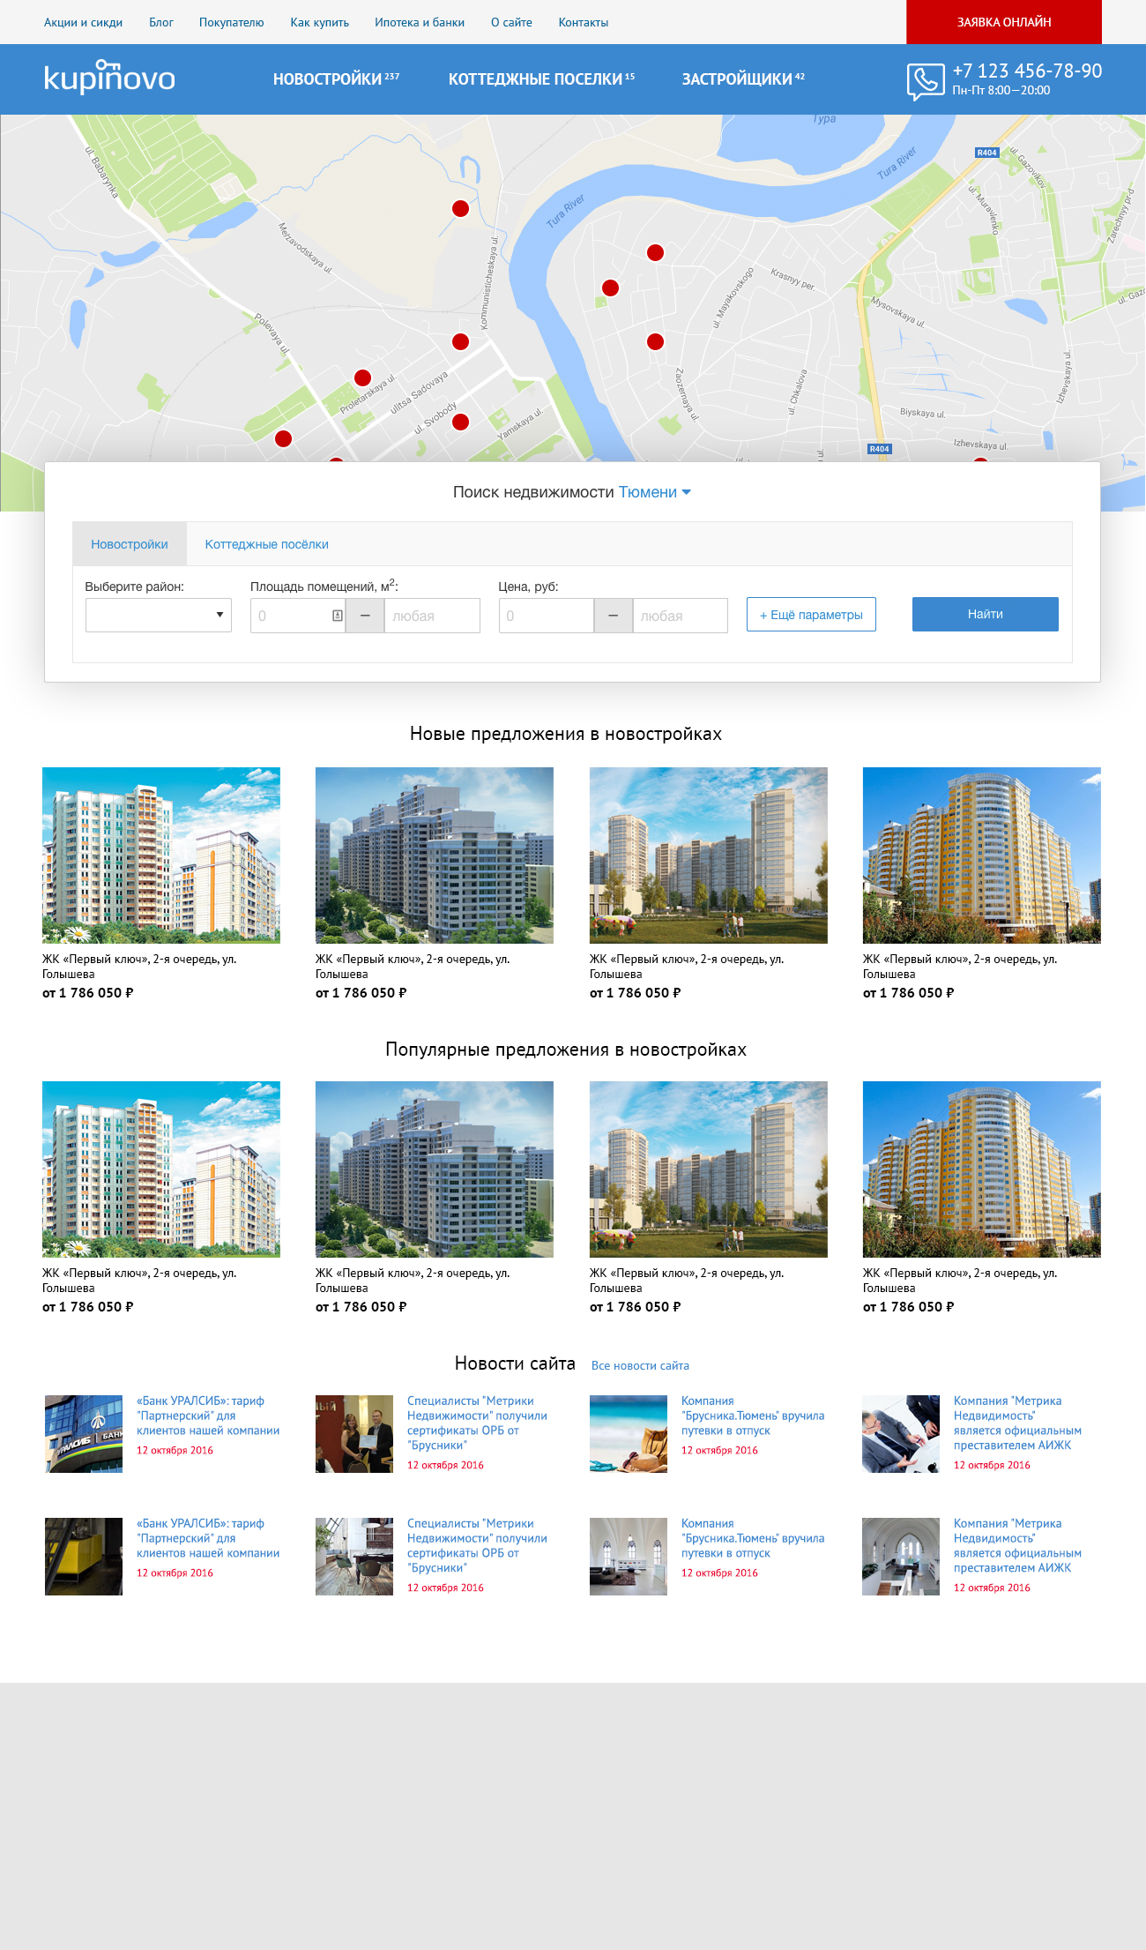Click the maximum area любая input field
The width and height of the screenshot is (1146, 1950).
pos(432,616)
